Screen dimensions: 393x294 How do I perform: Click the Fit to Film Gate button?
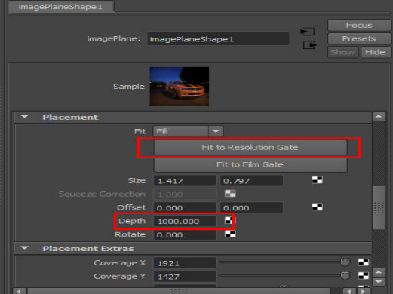pos(250,164)
